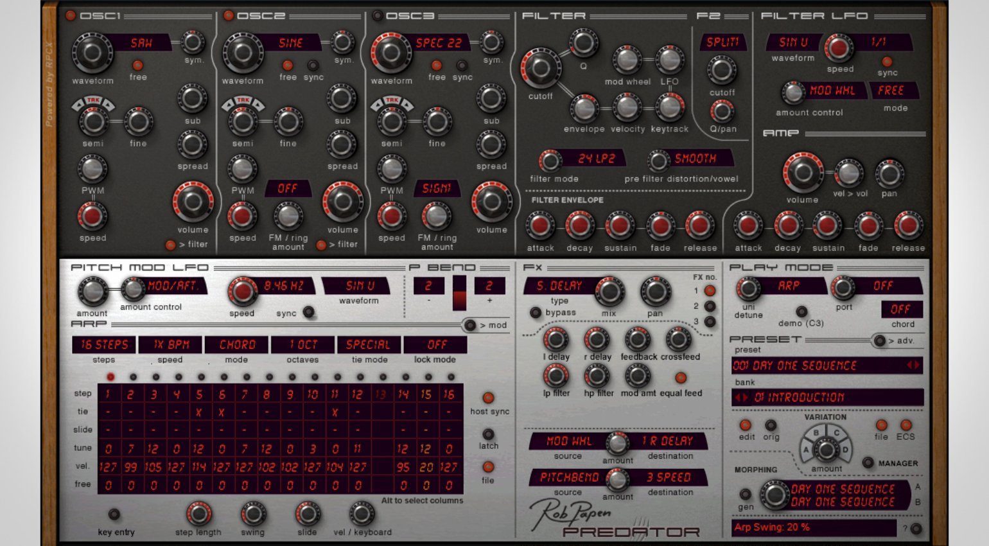989x546 pixels.
Task: Toggle arp host sync
Action: click(488, 398)
